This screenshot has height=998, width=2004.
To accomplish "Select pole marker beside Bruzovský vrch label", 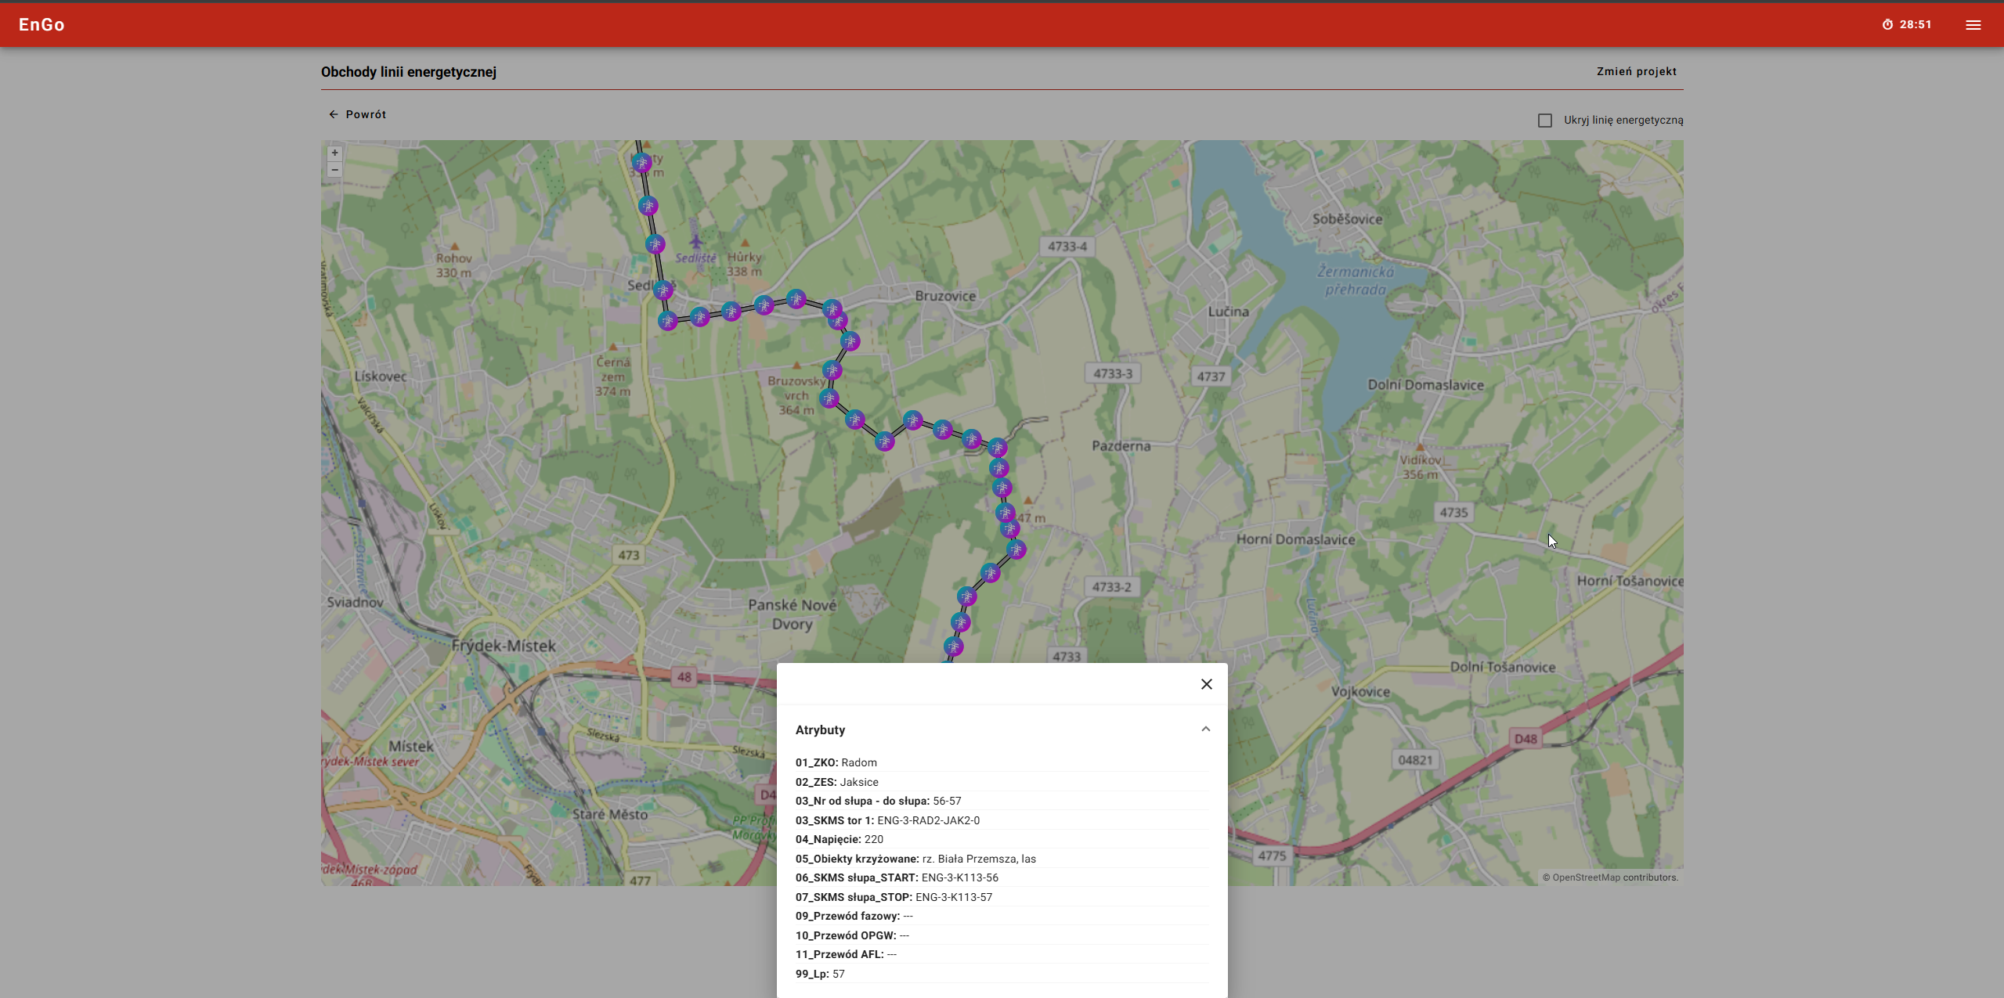I will pos(829,398).
